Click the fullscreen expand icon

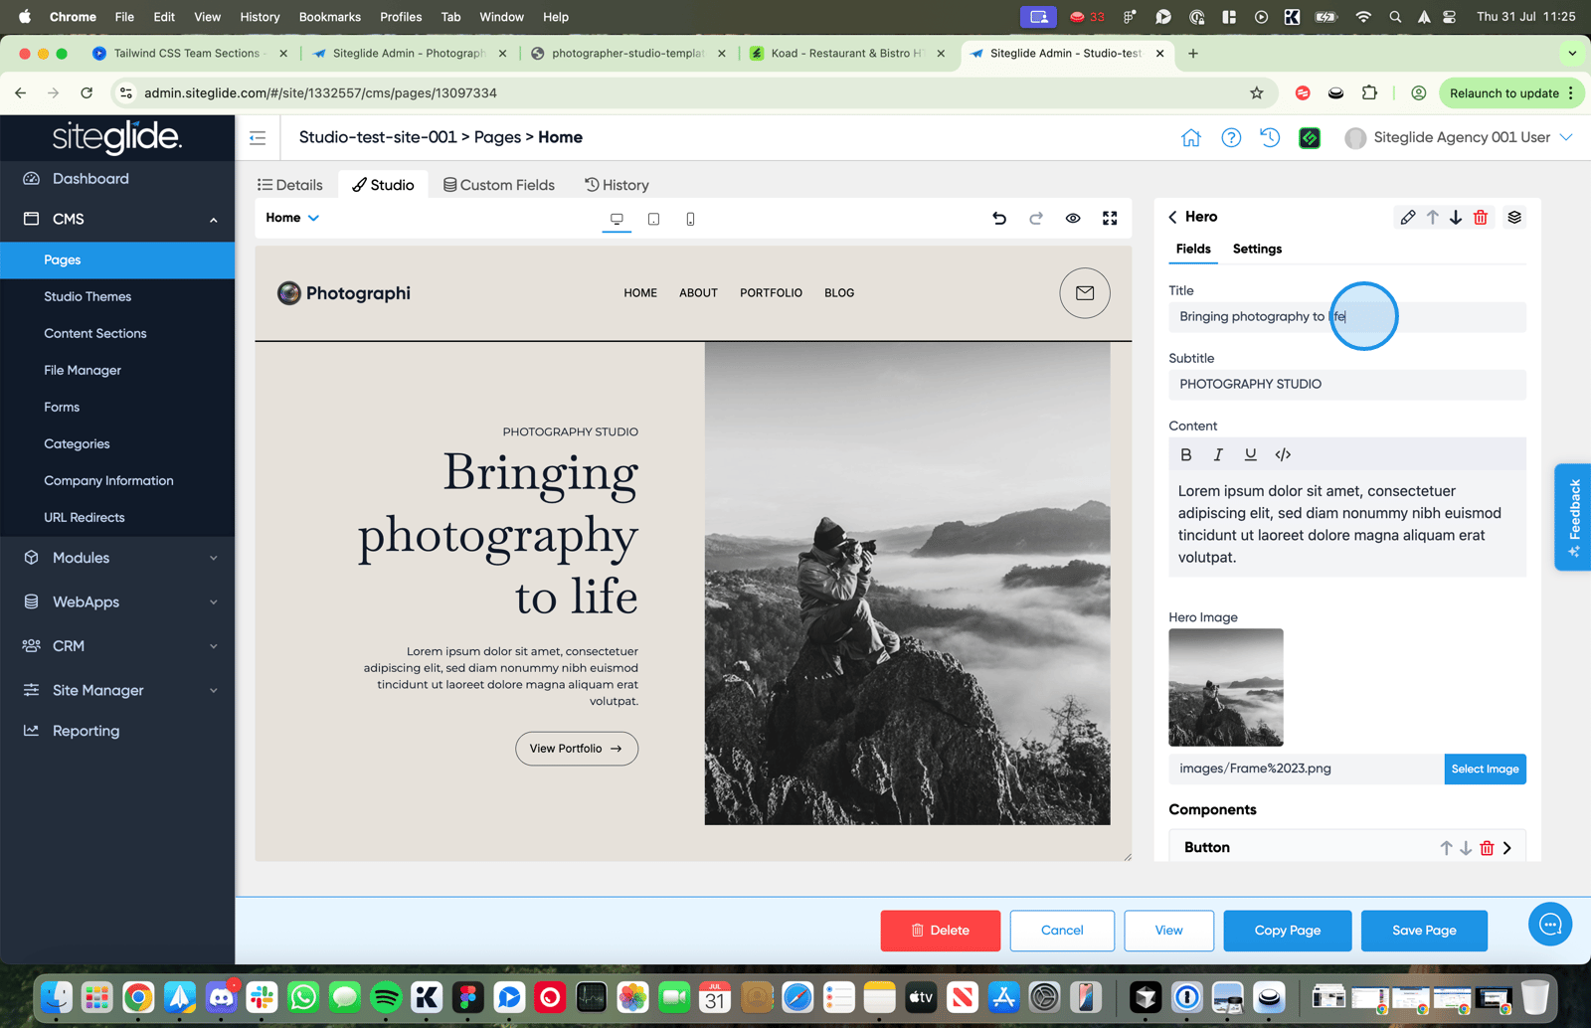(1110, 219)
